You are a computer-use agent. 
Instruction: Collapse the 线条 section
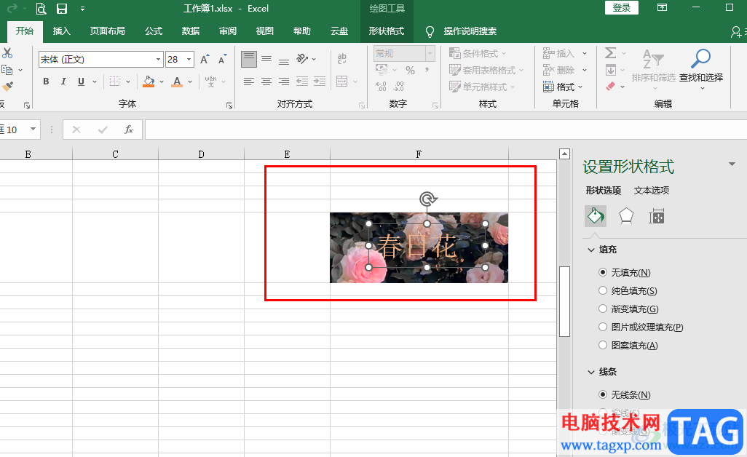[x=591, y=372]
